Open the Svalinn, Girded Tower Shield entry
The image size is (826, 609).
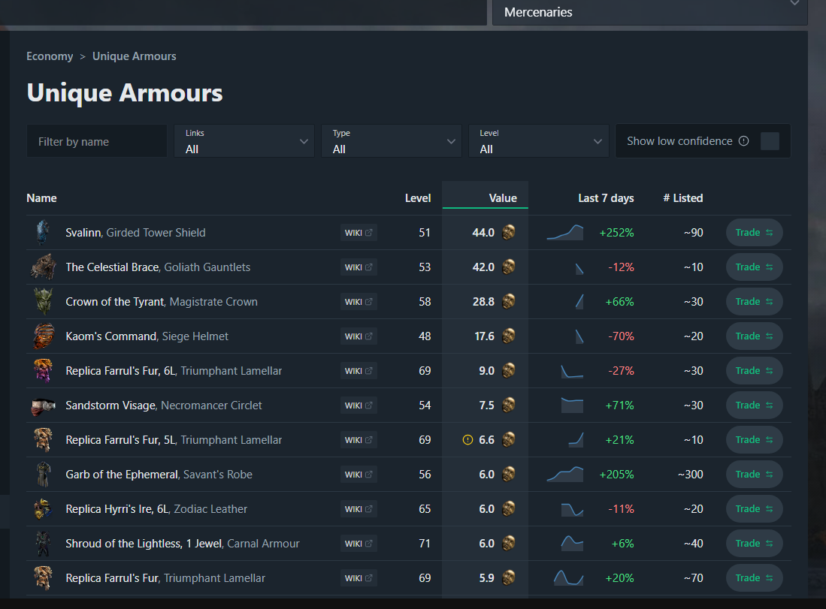coord(135,233)
